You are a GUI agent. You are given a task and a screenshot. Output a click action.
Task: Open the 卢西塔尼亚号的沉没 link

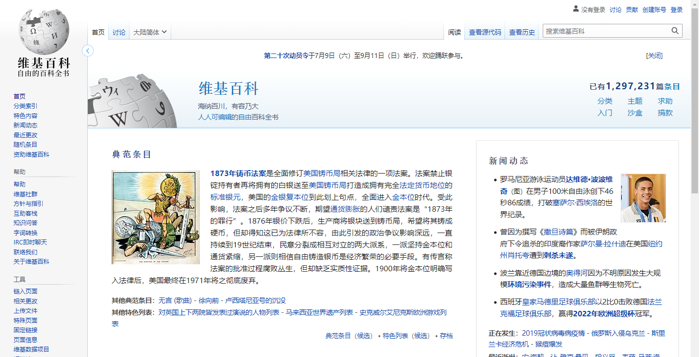[x=255, y=300]
